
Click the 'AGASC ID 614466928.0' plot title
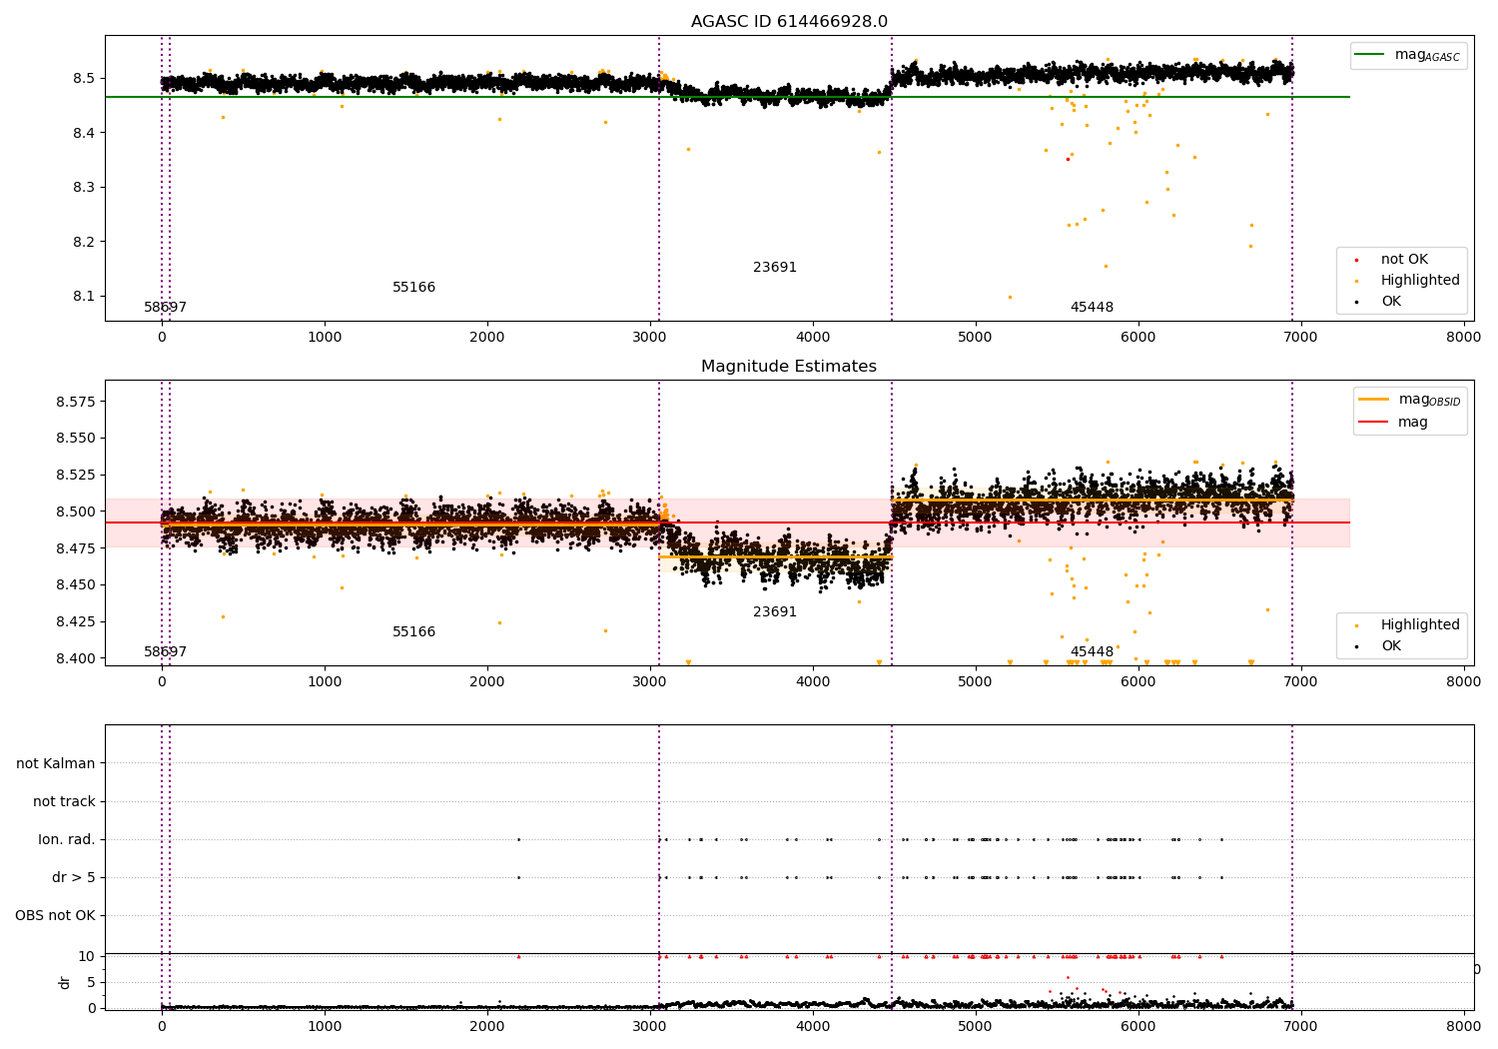pos(789,22)
